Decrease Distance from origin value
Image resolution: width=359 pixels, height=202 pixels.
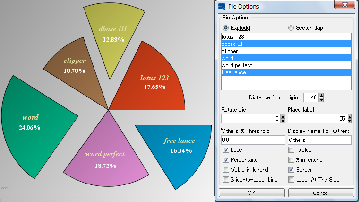322,100
